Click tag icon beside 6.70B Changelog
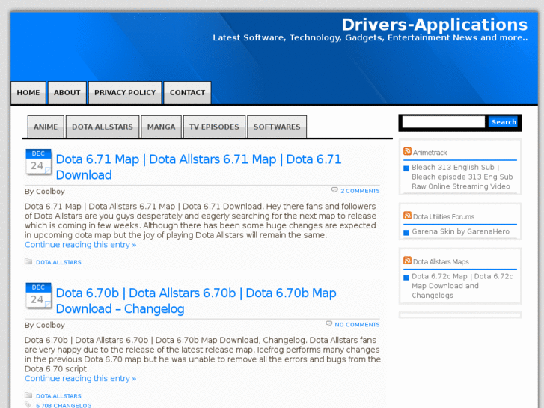Screen dimensions: 544x408 (28, 404)
